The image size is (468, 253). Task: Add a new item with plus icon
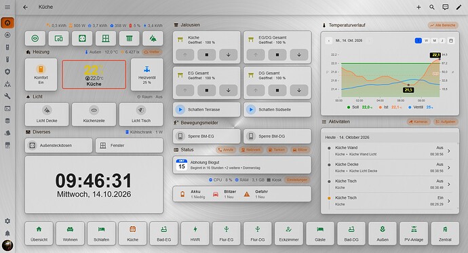click(418, 7)
